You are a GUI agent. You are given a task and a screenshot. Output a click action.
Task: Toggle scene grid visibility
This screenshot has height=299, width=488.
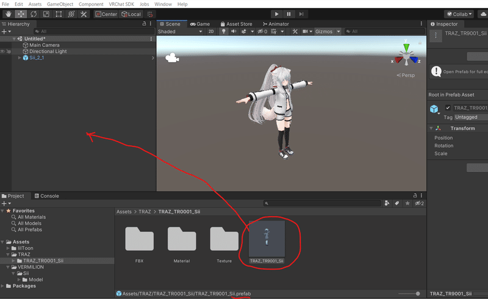(274, 32)
